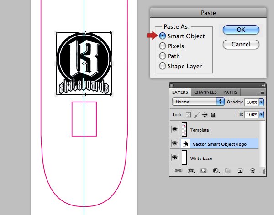Select the White base layer name

(201, 159)
